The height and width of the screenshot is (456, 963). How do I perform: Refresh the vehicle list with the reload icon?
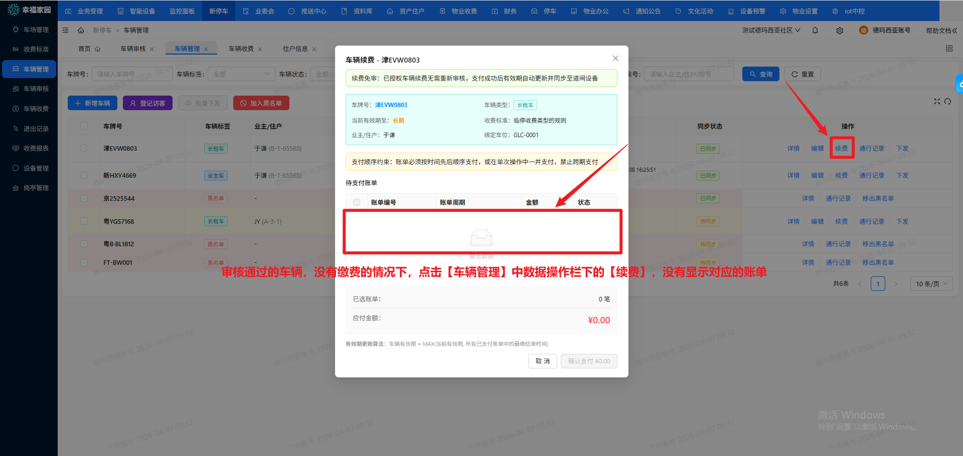(948, 101)
